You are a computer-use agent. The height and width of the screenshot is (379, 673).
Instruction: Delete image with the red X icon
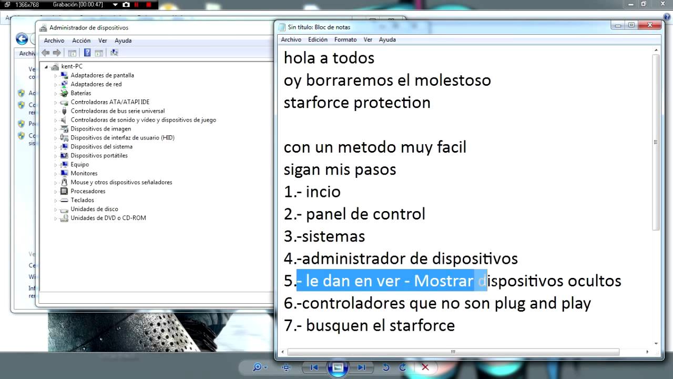(x=425, y=367)
